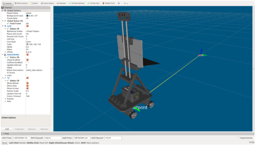
Task: Click the Grid Color swatch 160; 160; 164
Action: [27, 44]
